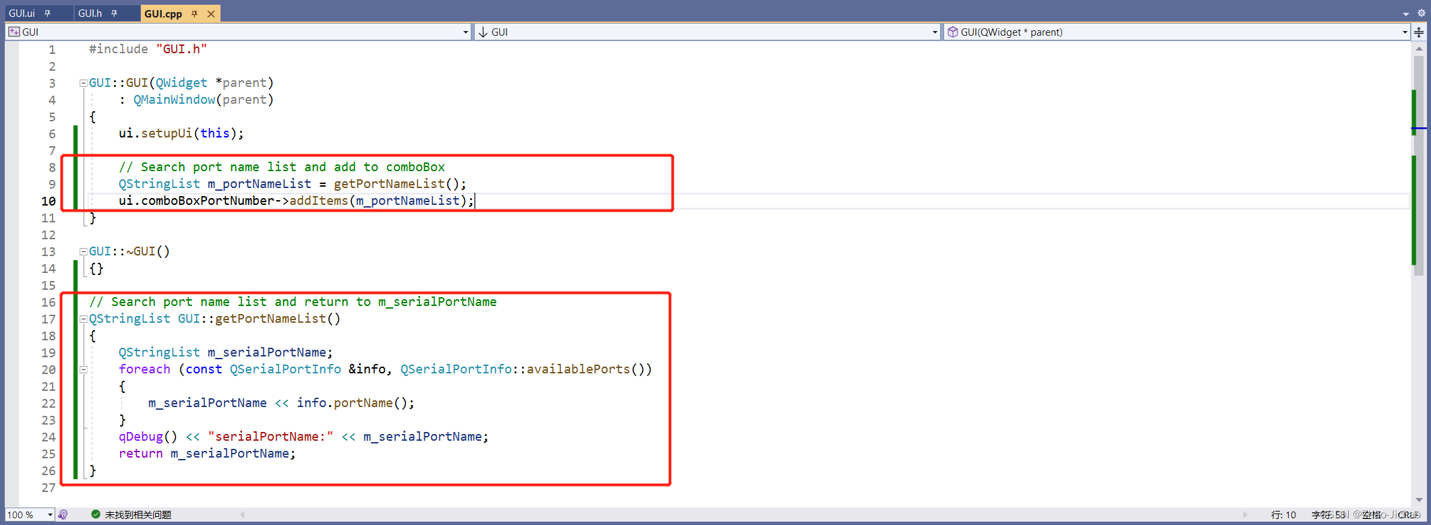Image resolution: width=1431 pixels, height=525 pixels.
Task: Click the vertical scrollbar down arrow
Action: click(1419, 500)
